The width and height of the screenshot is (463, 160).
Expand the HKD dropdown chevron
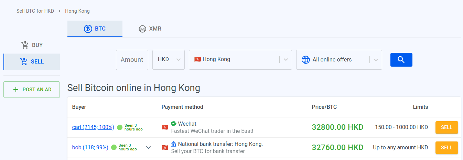click(179, 60)
